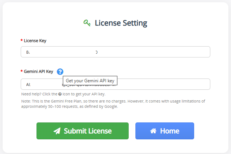
Task: Submit the license with the green button
Action: point(82,131)
